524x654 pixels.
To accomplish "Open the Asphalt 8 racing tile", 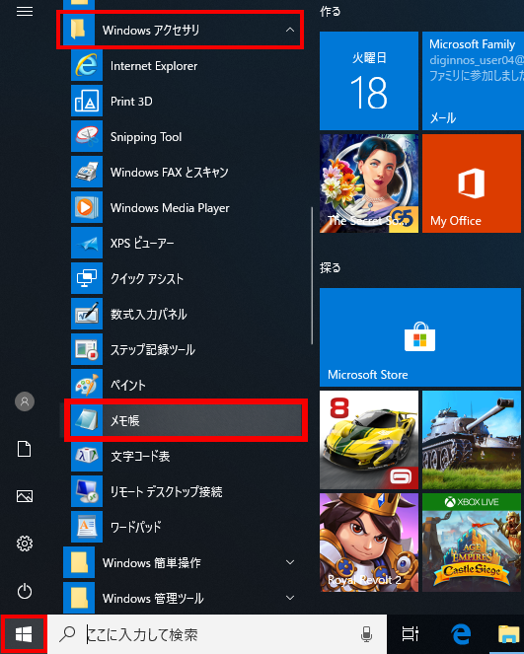I will click(x=369, y=440).
